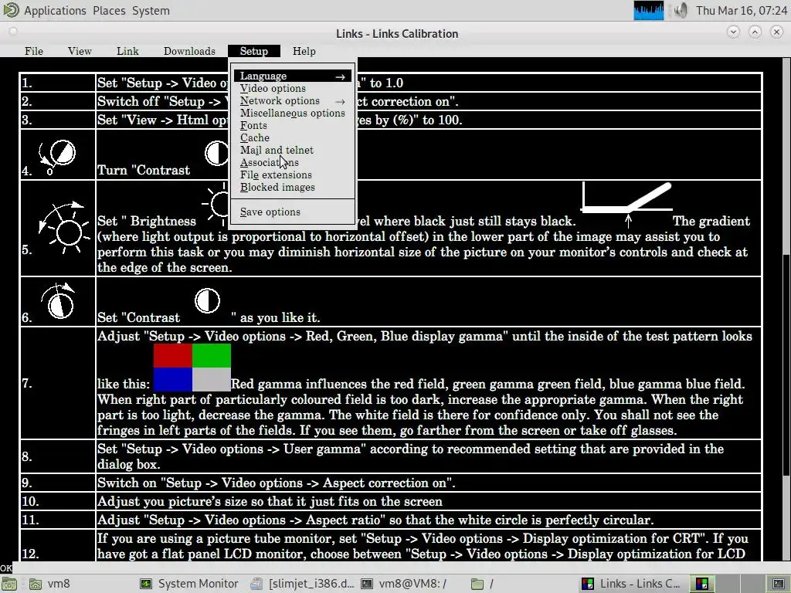Click Links - Links C... taskbar button
This screenshot has height=593, width=791.
[632, 584]
